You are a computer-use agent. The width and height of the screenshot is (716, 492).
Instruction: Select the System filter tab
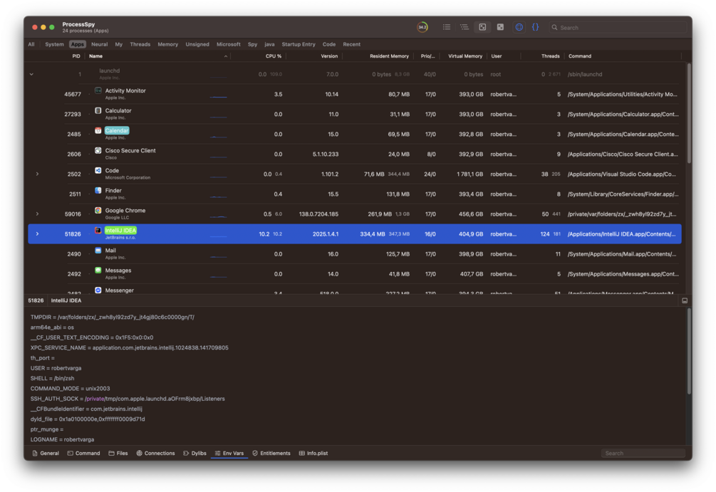54,44
